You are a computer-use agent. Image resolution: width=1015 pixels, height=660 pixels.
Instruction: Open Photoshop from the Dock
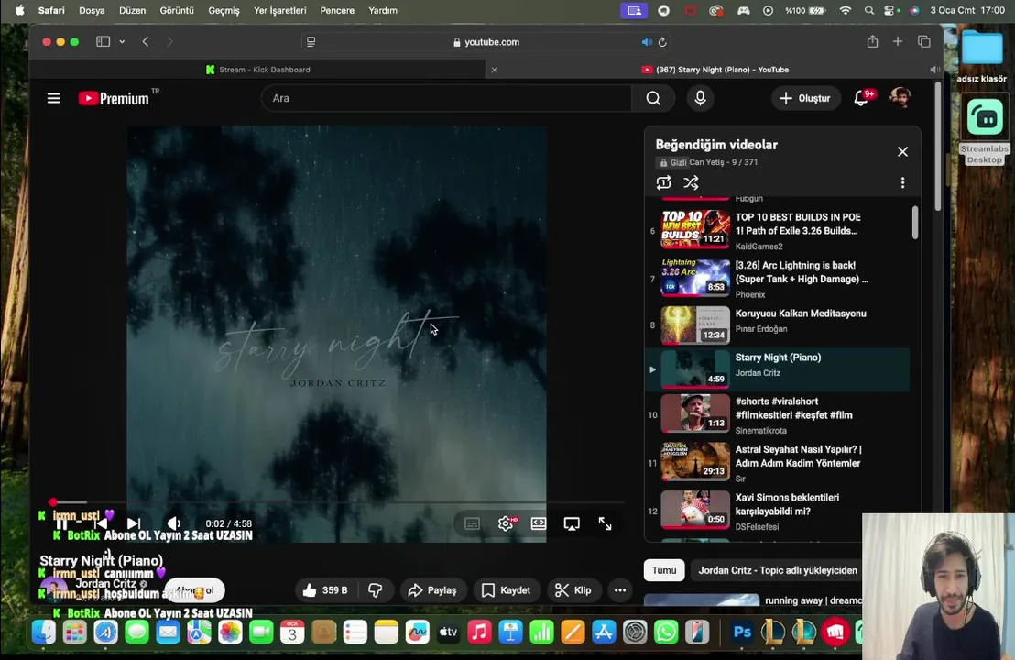pyautogui.click(x=742, y=632)
